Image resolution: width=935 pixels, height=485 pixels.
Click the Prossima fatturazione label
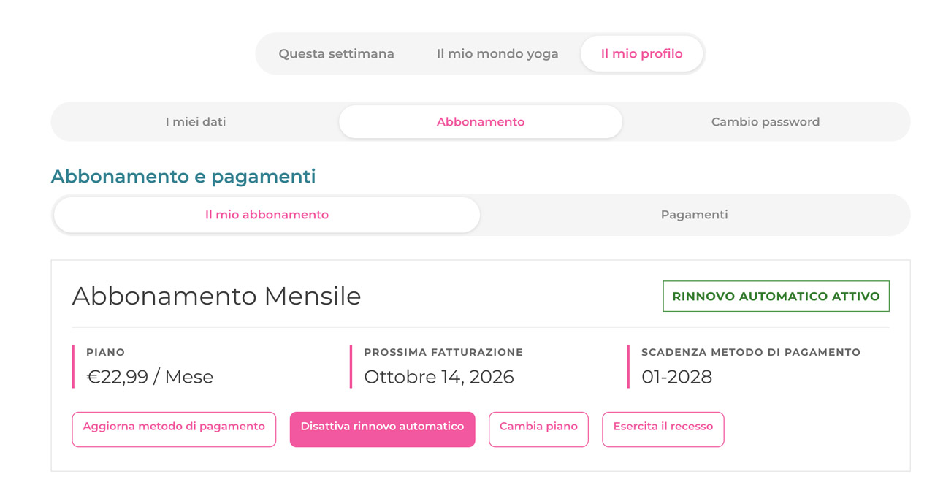[x=443, y=352]
